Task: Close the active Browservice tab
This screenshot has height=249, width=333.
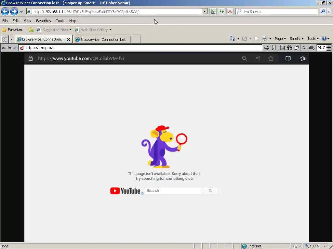Action: [x=69, y=39]
